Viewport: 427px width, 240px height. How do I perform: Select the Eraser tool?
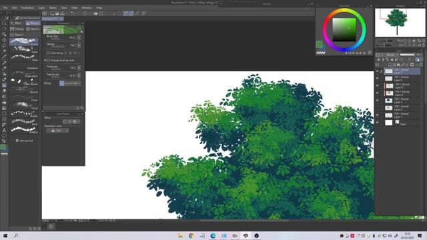(4, 91)
